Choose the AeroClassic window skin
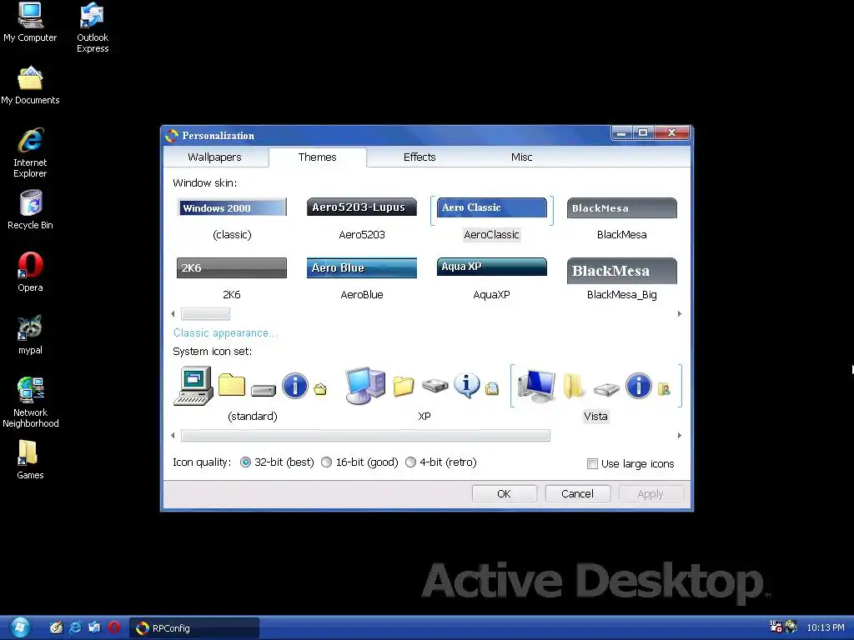This screenshot has width=854, height=640. tap(492, 219)
